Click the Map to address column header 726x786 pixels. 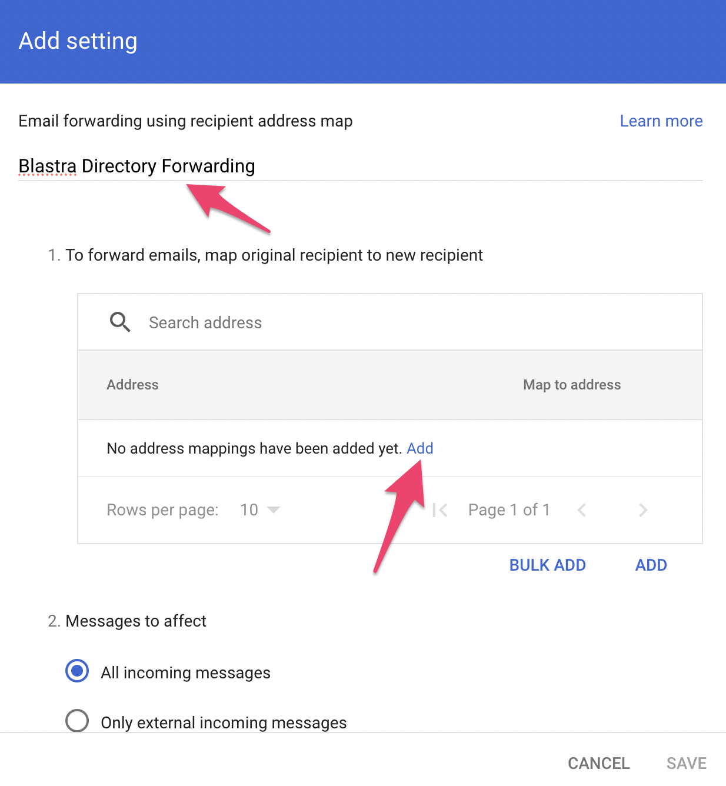tap(571, 385)
